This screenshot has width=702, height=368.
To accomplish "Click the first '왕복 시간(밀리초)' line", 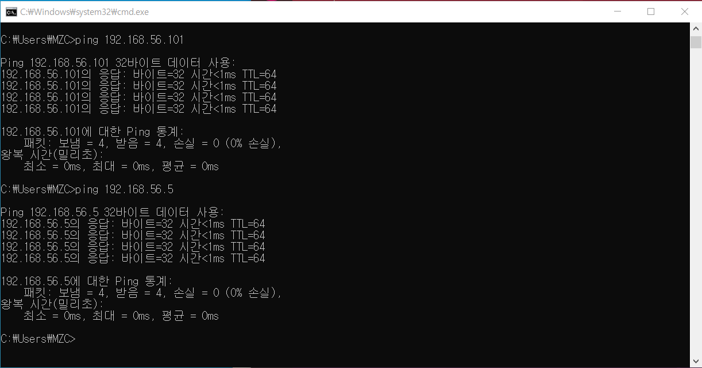I will click(52, 155).
